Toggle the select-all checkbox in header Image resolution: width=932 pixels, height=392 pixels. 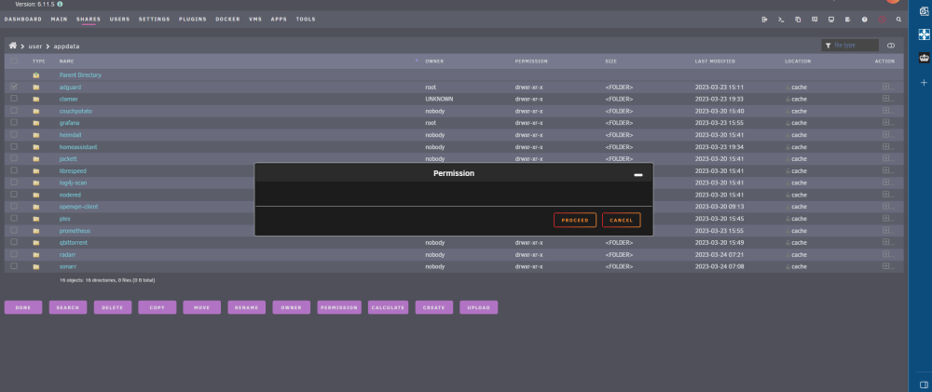tap(14, 61)
